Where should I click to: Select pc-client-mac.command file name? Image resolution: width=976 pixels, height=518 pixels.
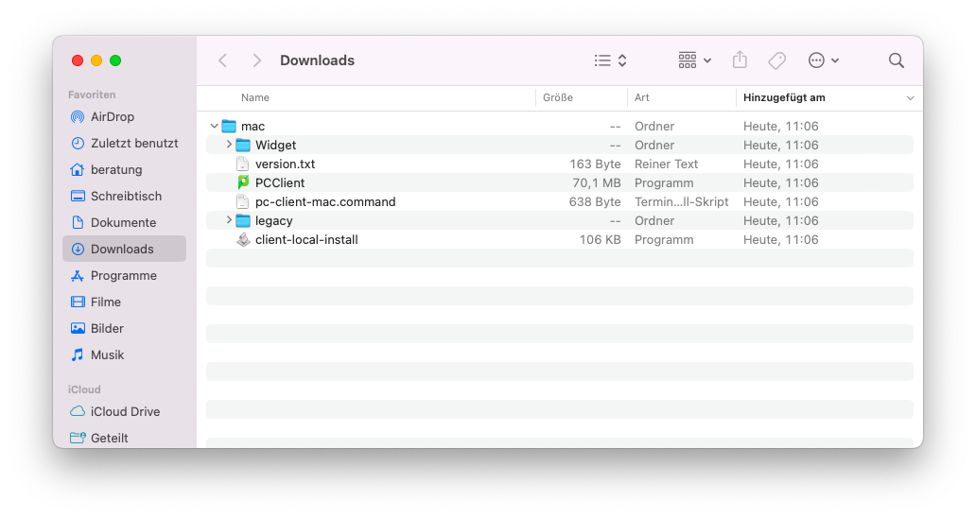point(325,202)
